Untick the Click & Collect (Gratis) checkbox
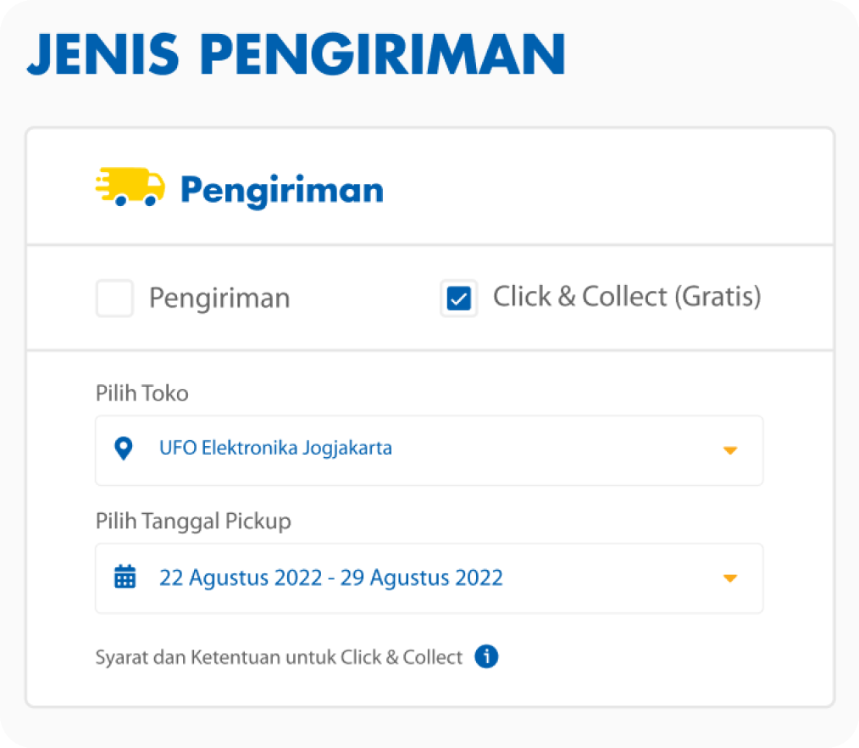Screen dimensions: 859x748 click(459, 299)
